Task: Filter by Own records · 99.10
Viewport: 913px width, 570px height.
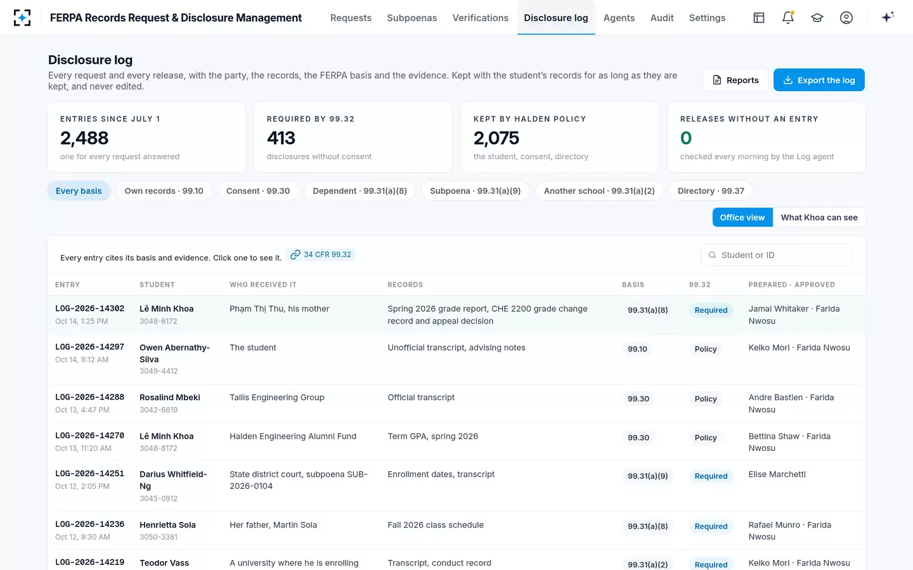Action: (x=164, y=191)
